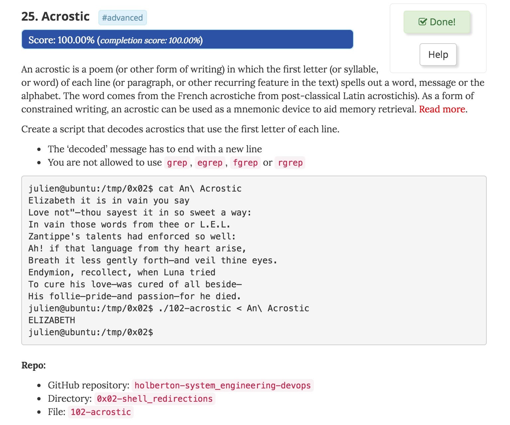Click the cat An\ Acrostic command line

135,189
